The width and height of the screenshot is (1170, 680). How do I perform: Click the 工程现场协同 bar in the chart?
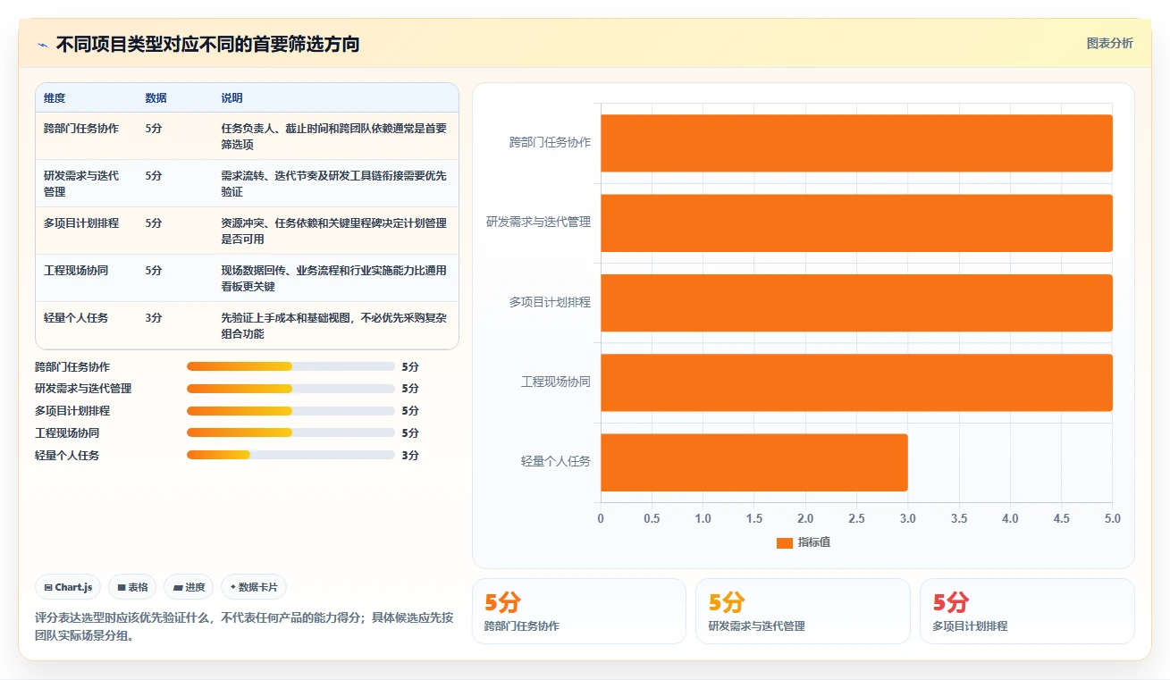tap(856, 382)
